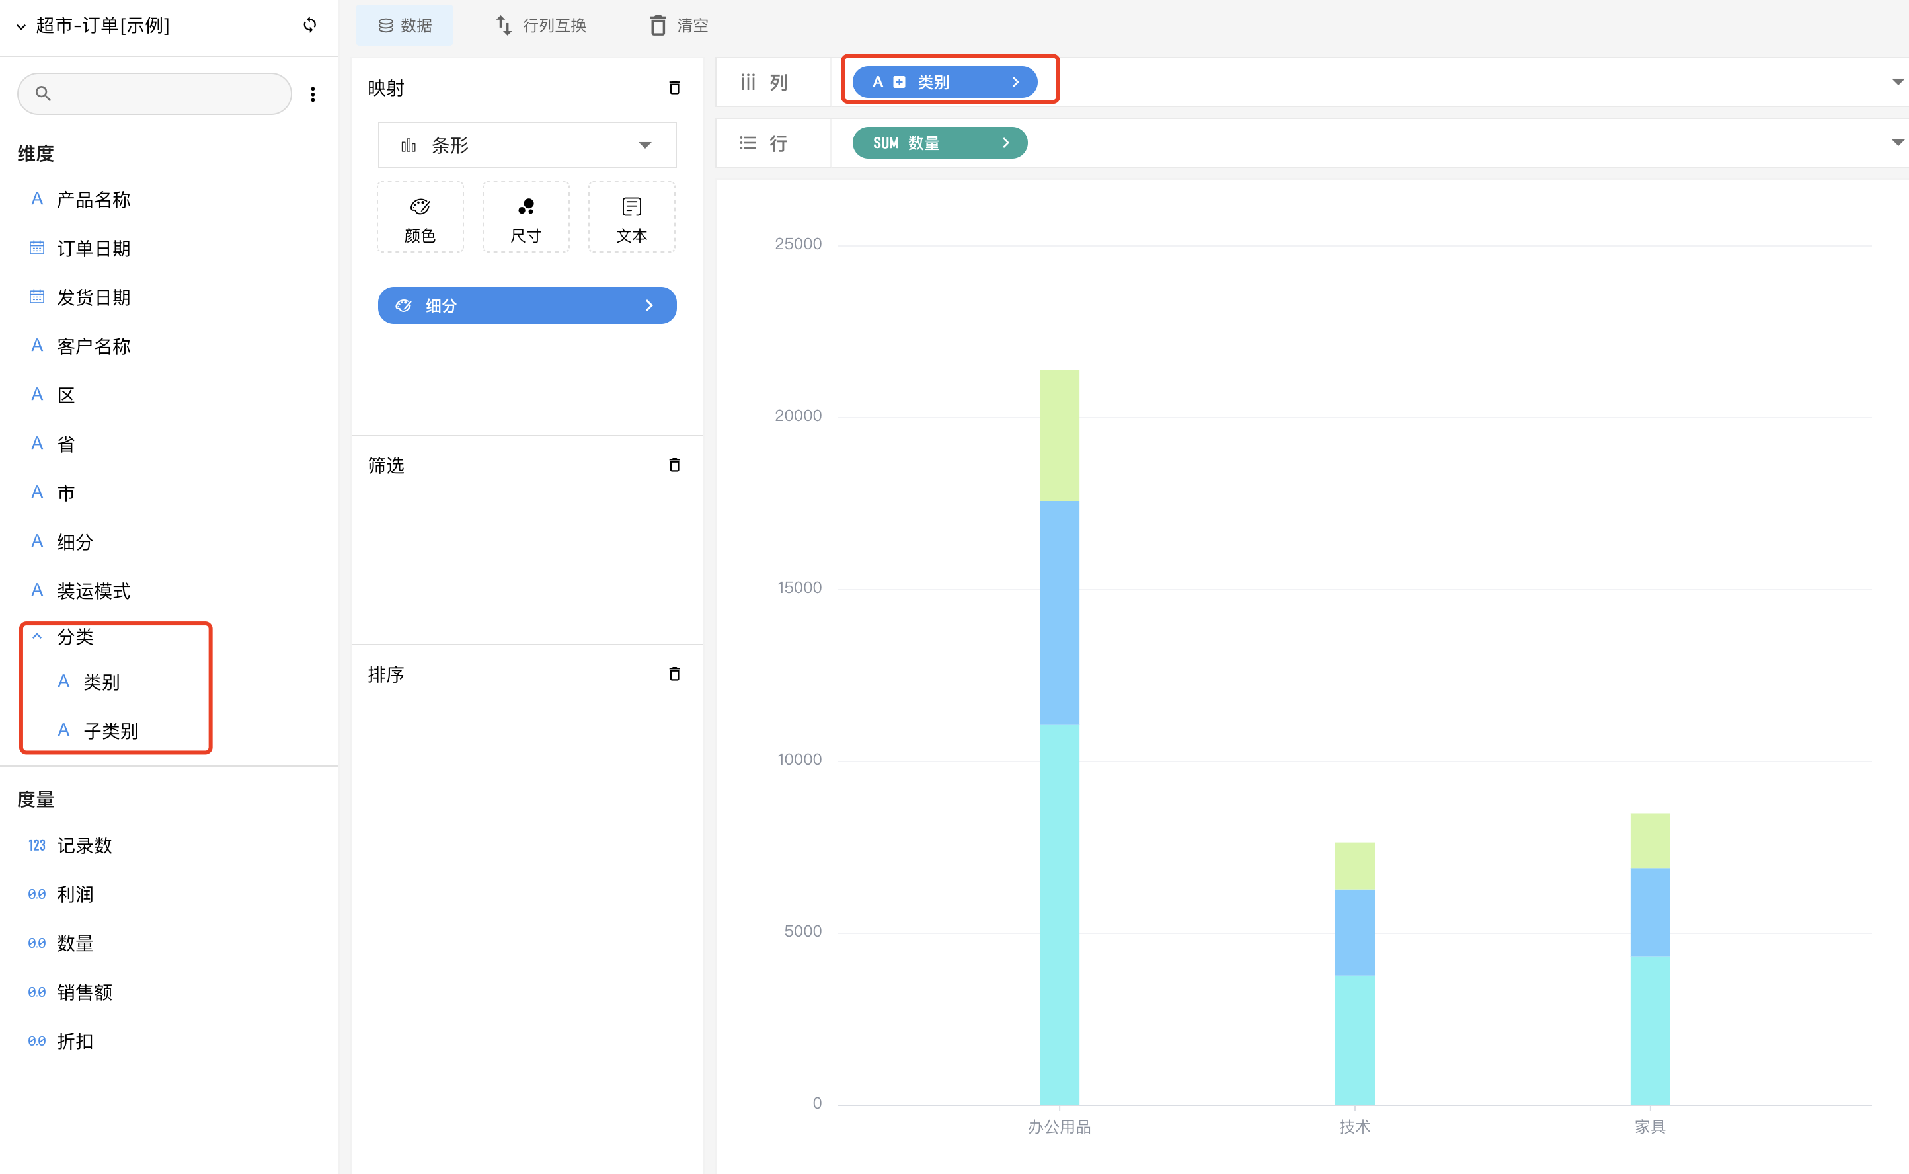Click the 颜色 mapping slot
The width and height of the screenshot is (1909, 1174).
tap(420, 217)
